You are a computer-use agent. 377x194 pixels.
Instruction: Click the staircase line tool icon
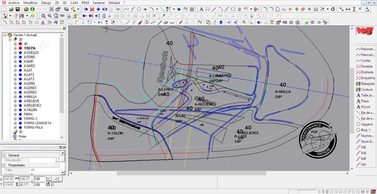pyautogui.click(x=160, y=22)
